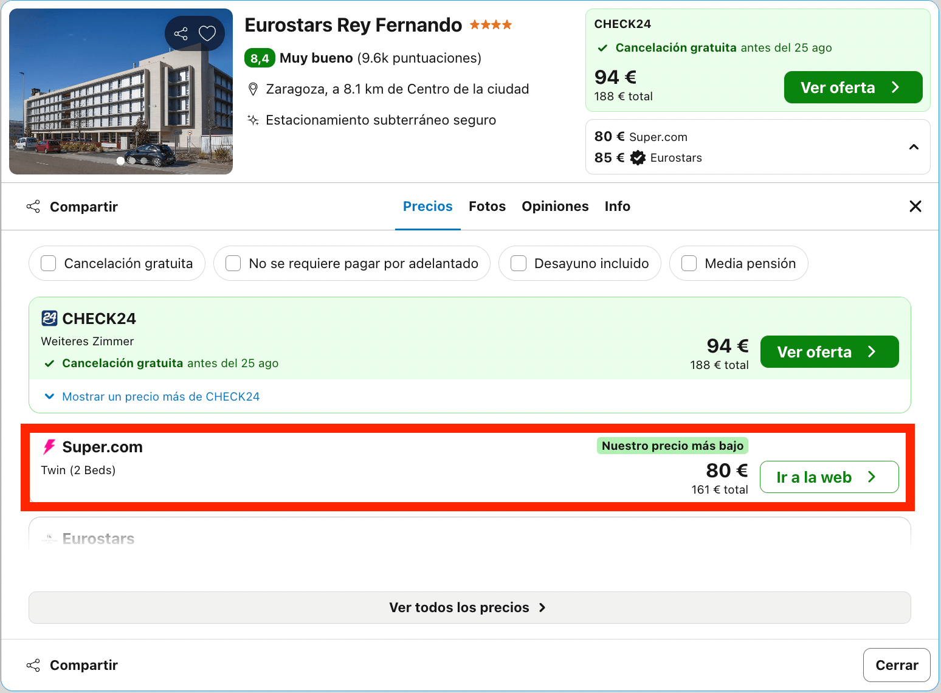Click the CHECK24 logo icon in price list
Viewport: 941px width, 693px height.
point(49,318)
